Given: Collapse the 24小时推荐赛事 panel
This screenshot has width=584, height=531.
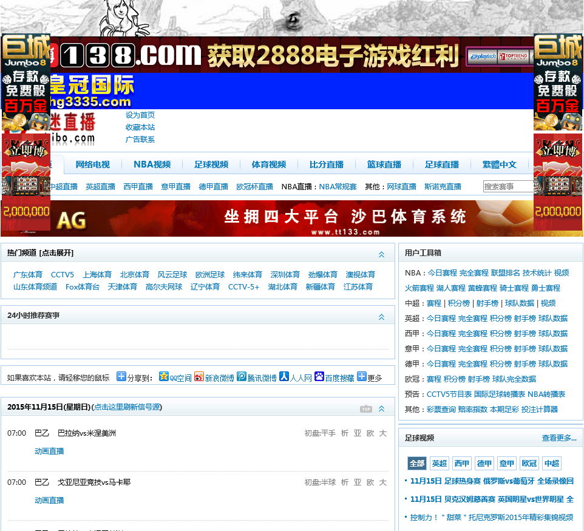Looking at the screenshot, I should coord(381,317).
